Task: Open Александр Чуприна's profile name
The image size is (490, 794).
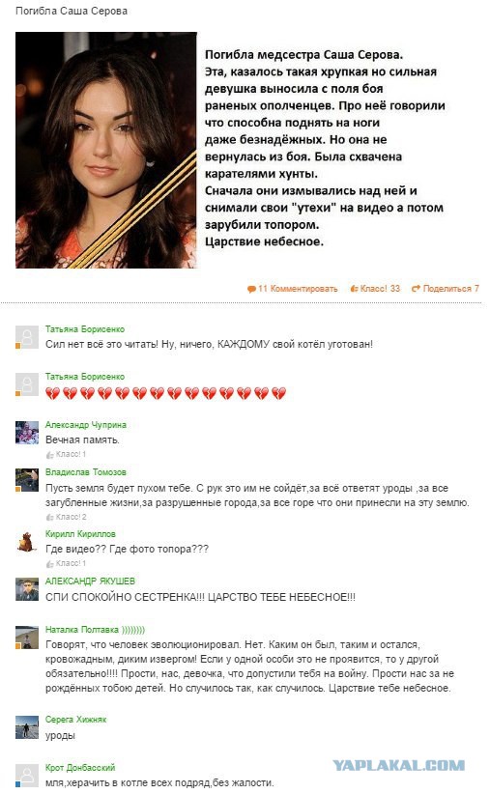Action: (86, 425)
